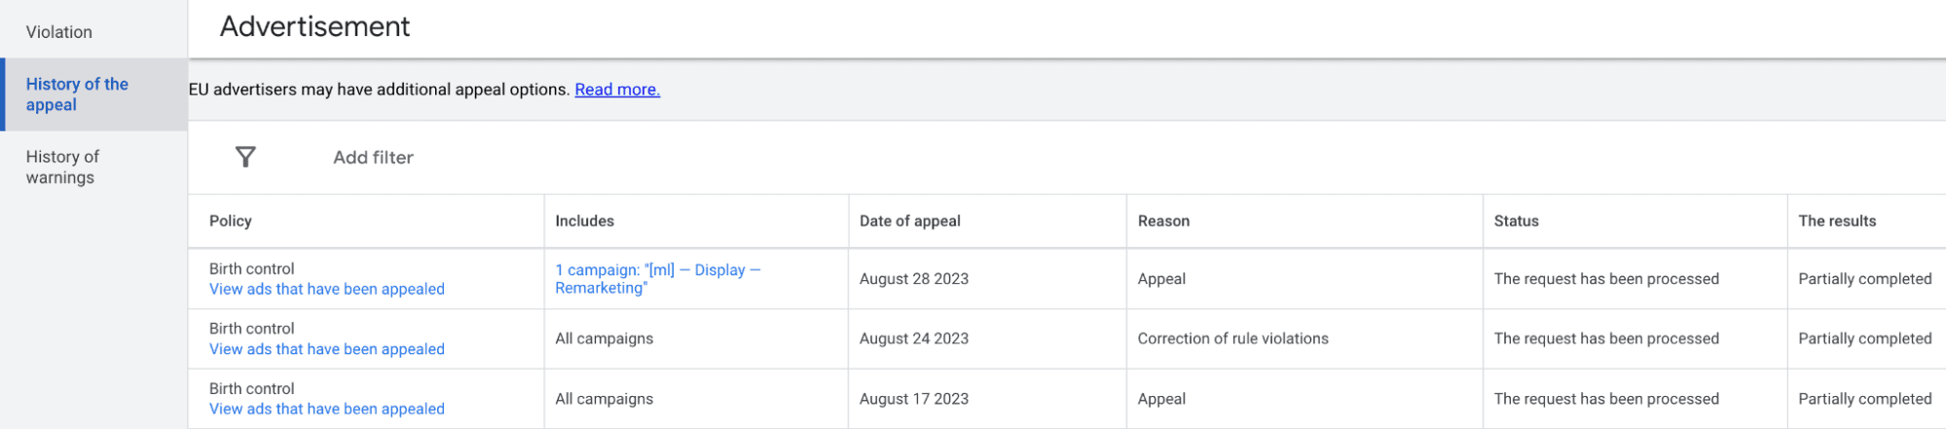
Task: Click Partially completed result in first row
Action: coord(1864,279)
